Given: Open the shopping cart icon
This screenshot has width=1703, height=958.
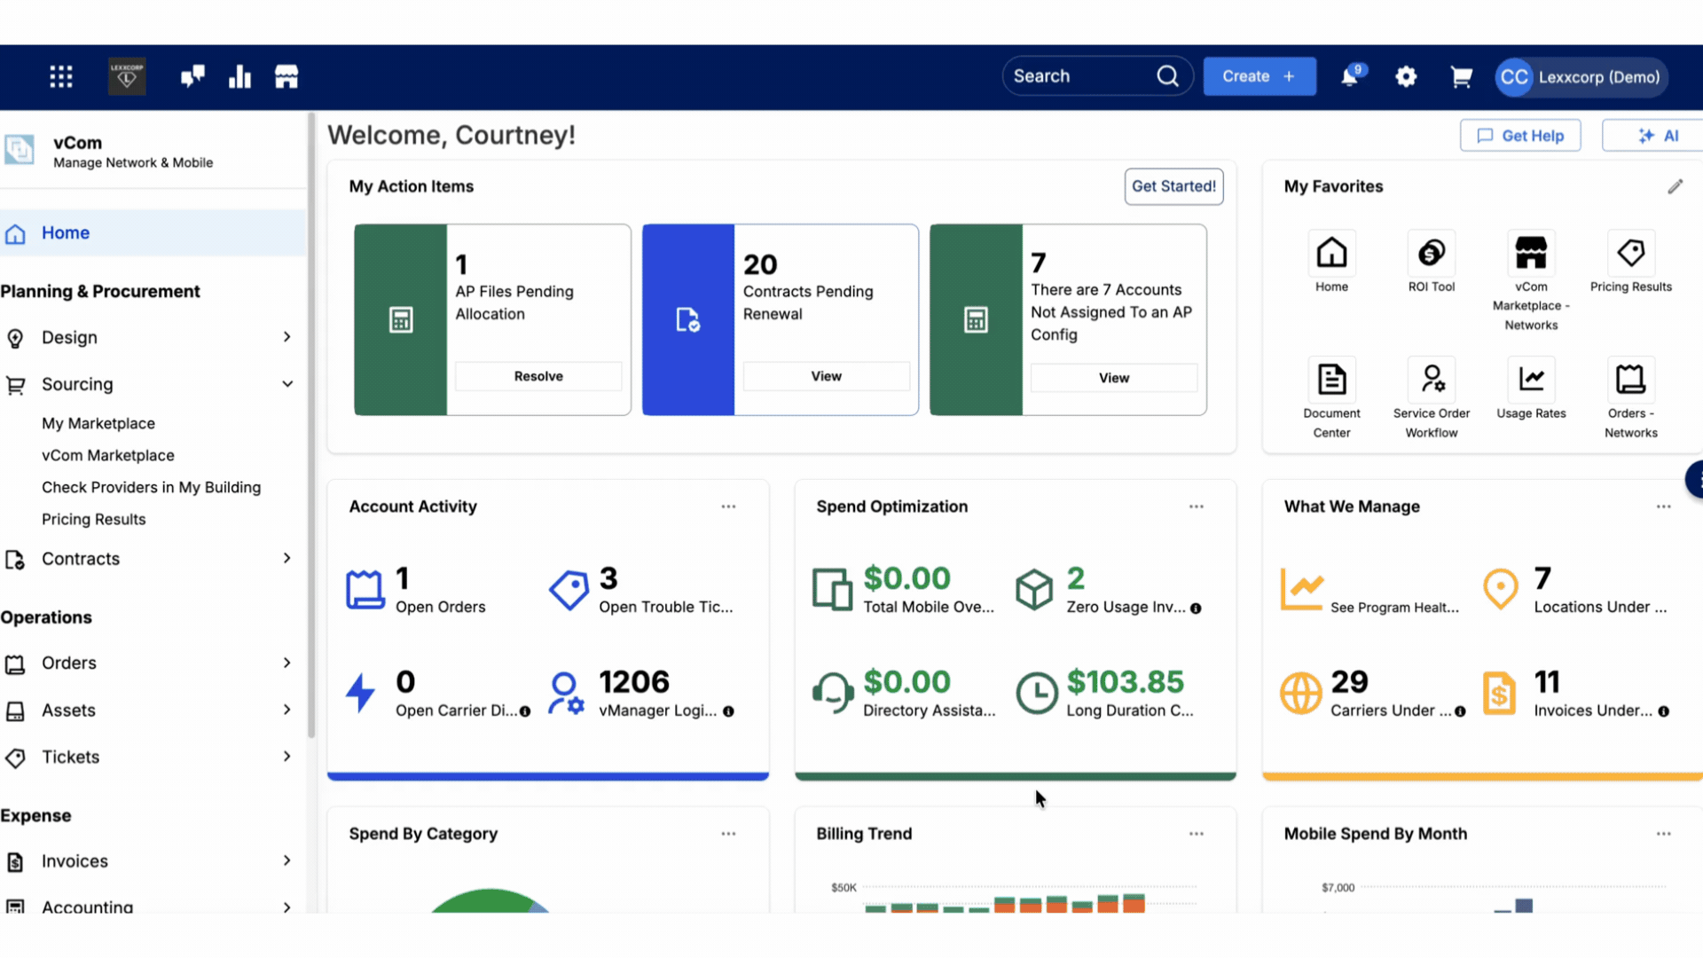Looking at the screenshot, I should click(1461, 77).
